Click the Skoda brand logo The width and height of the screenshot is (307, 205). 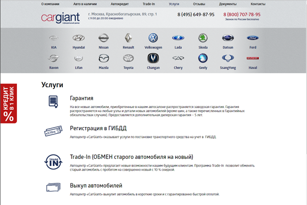pos(203,38)
